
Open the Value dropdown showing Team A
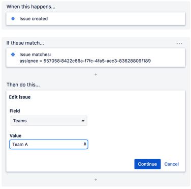pos(49,144)
